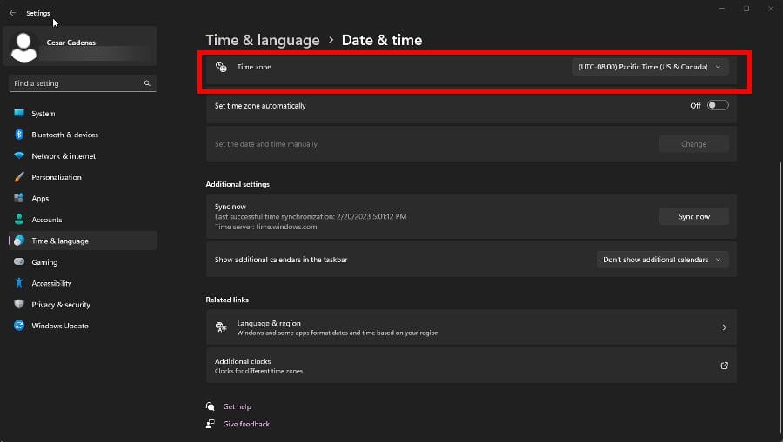Click the Accessibility icon in sidebar

19,283
